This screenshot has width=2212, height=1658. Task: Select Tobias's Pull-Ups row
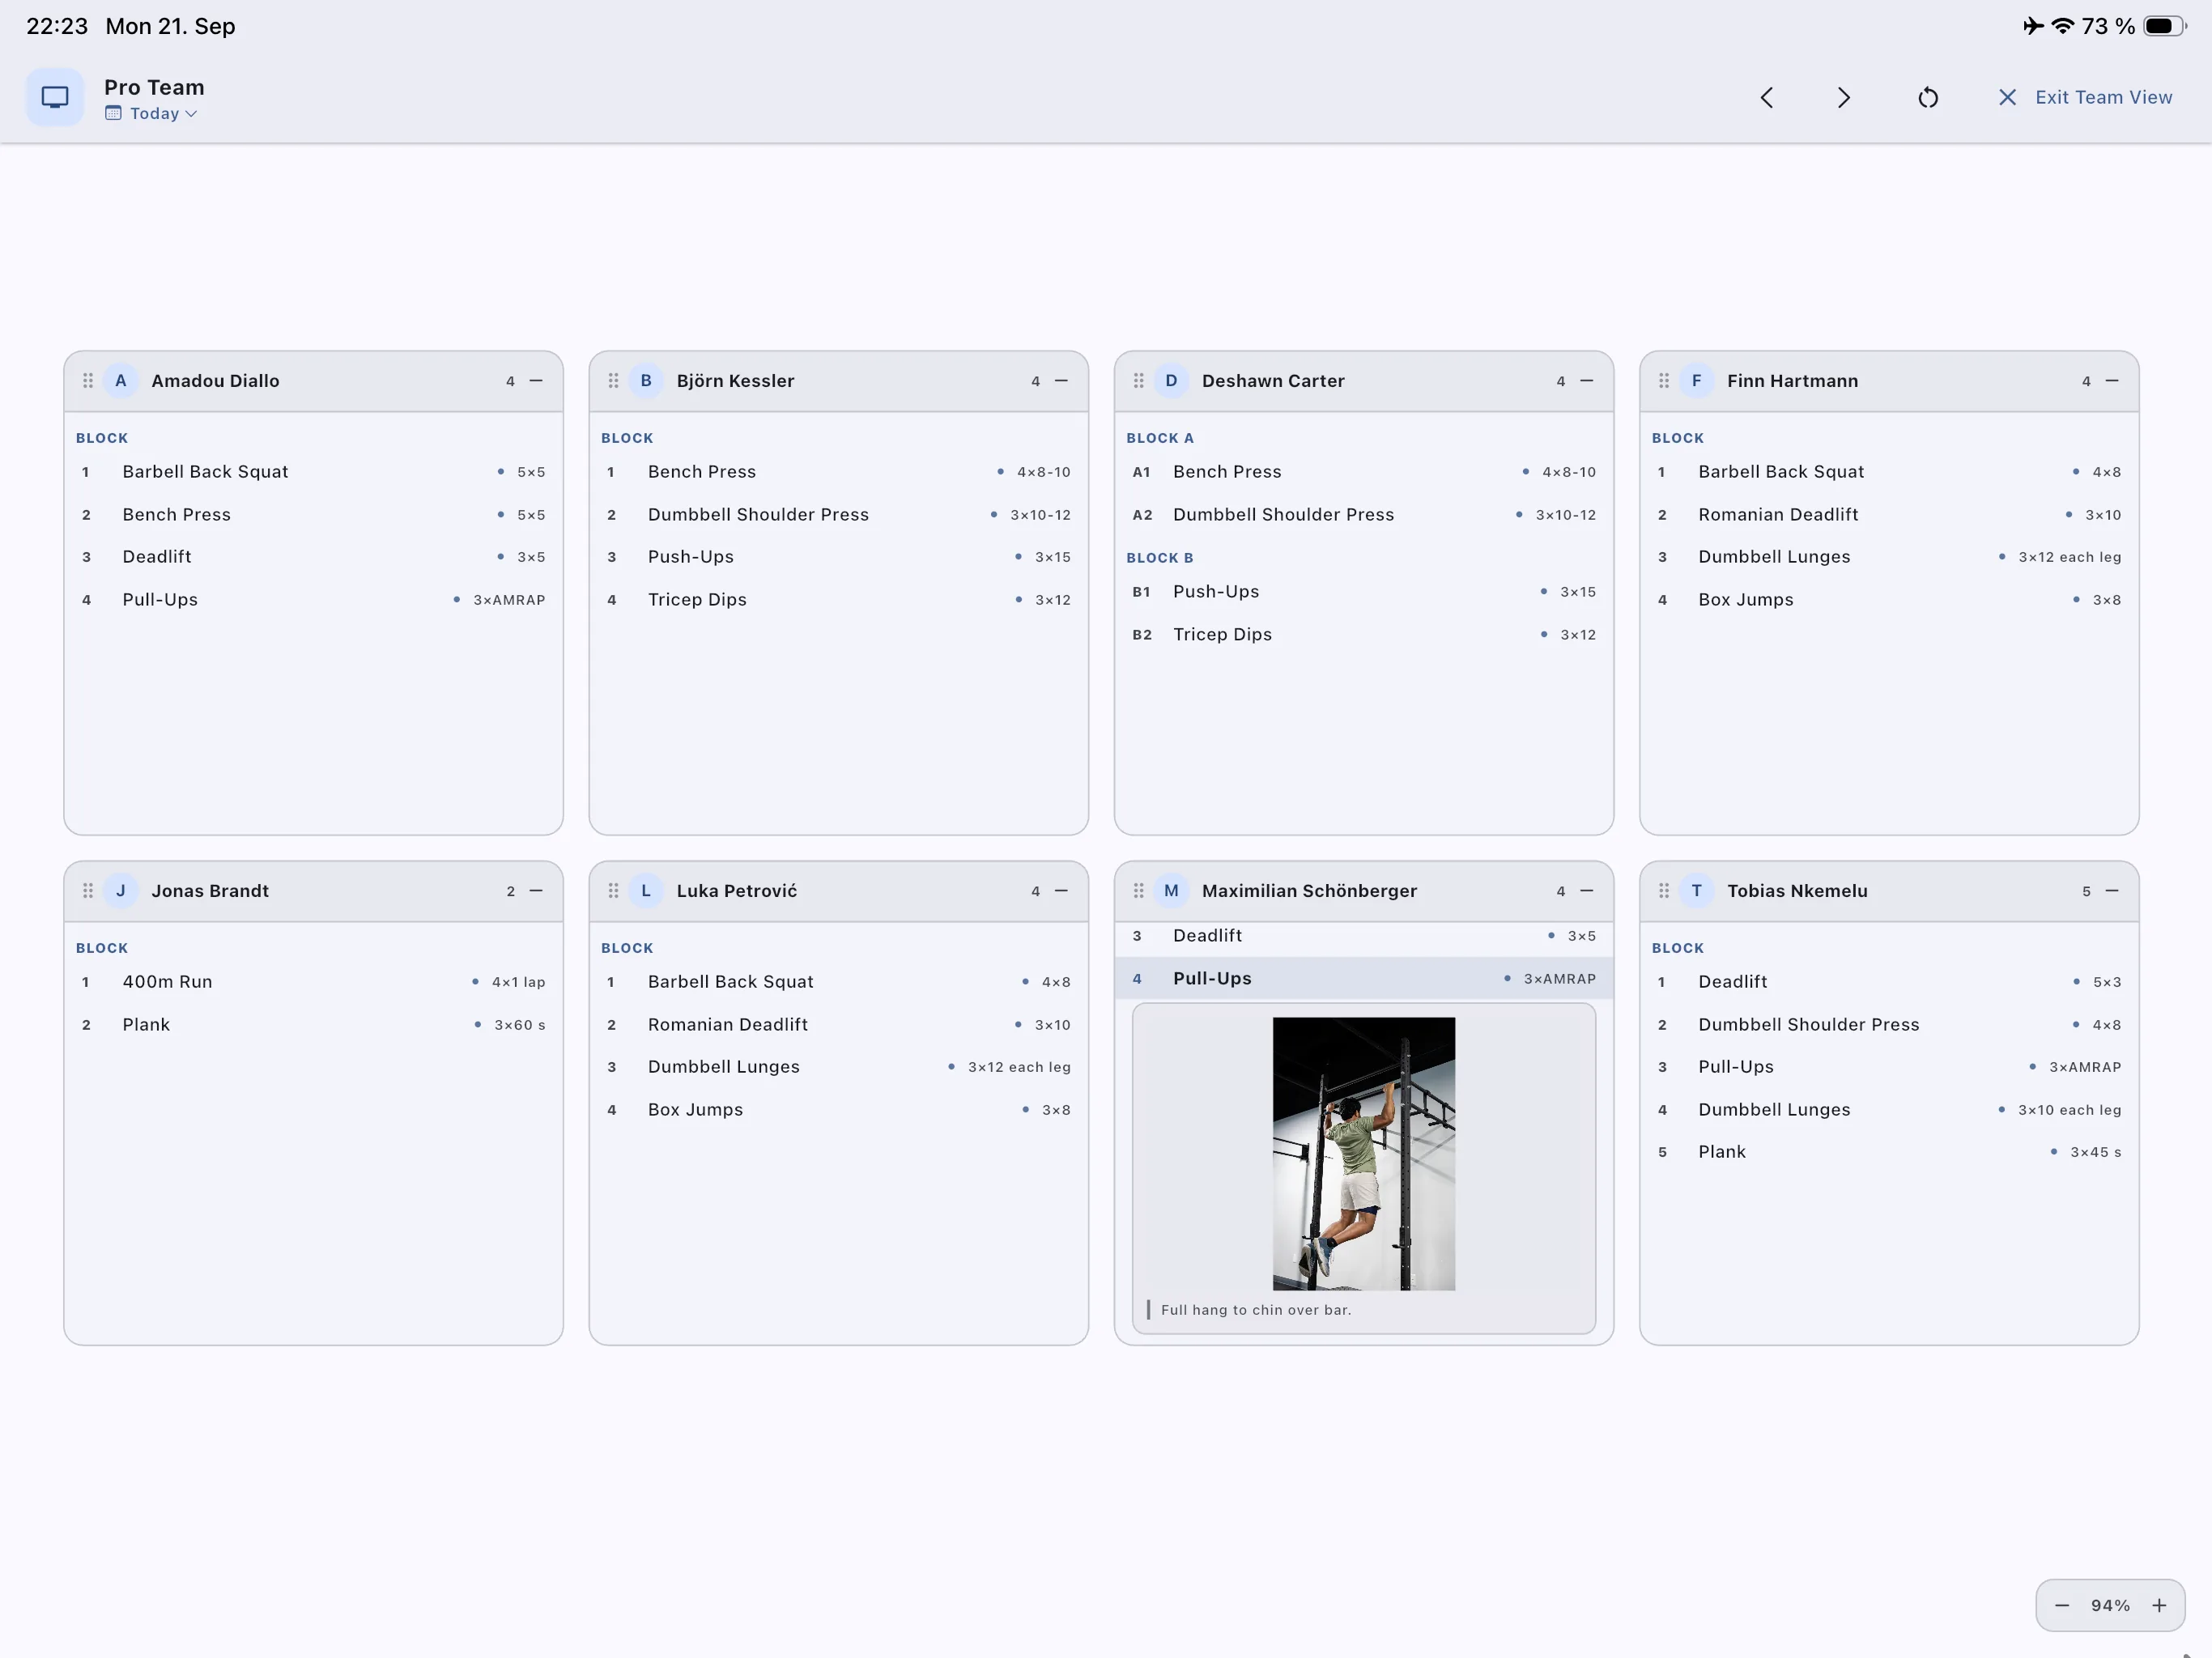click(1889, 1067)
